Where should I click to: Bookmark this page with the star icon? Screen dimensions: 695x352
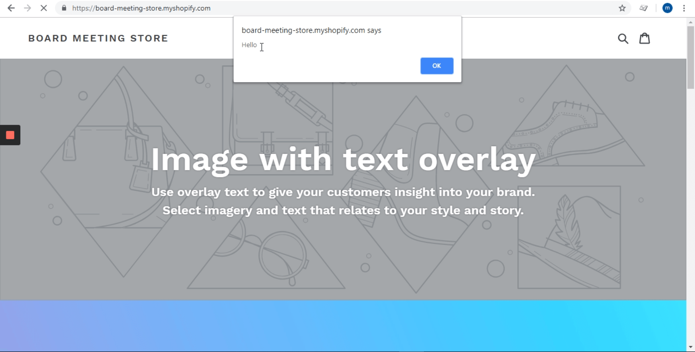tap(622, 8)
